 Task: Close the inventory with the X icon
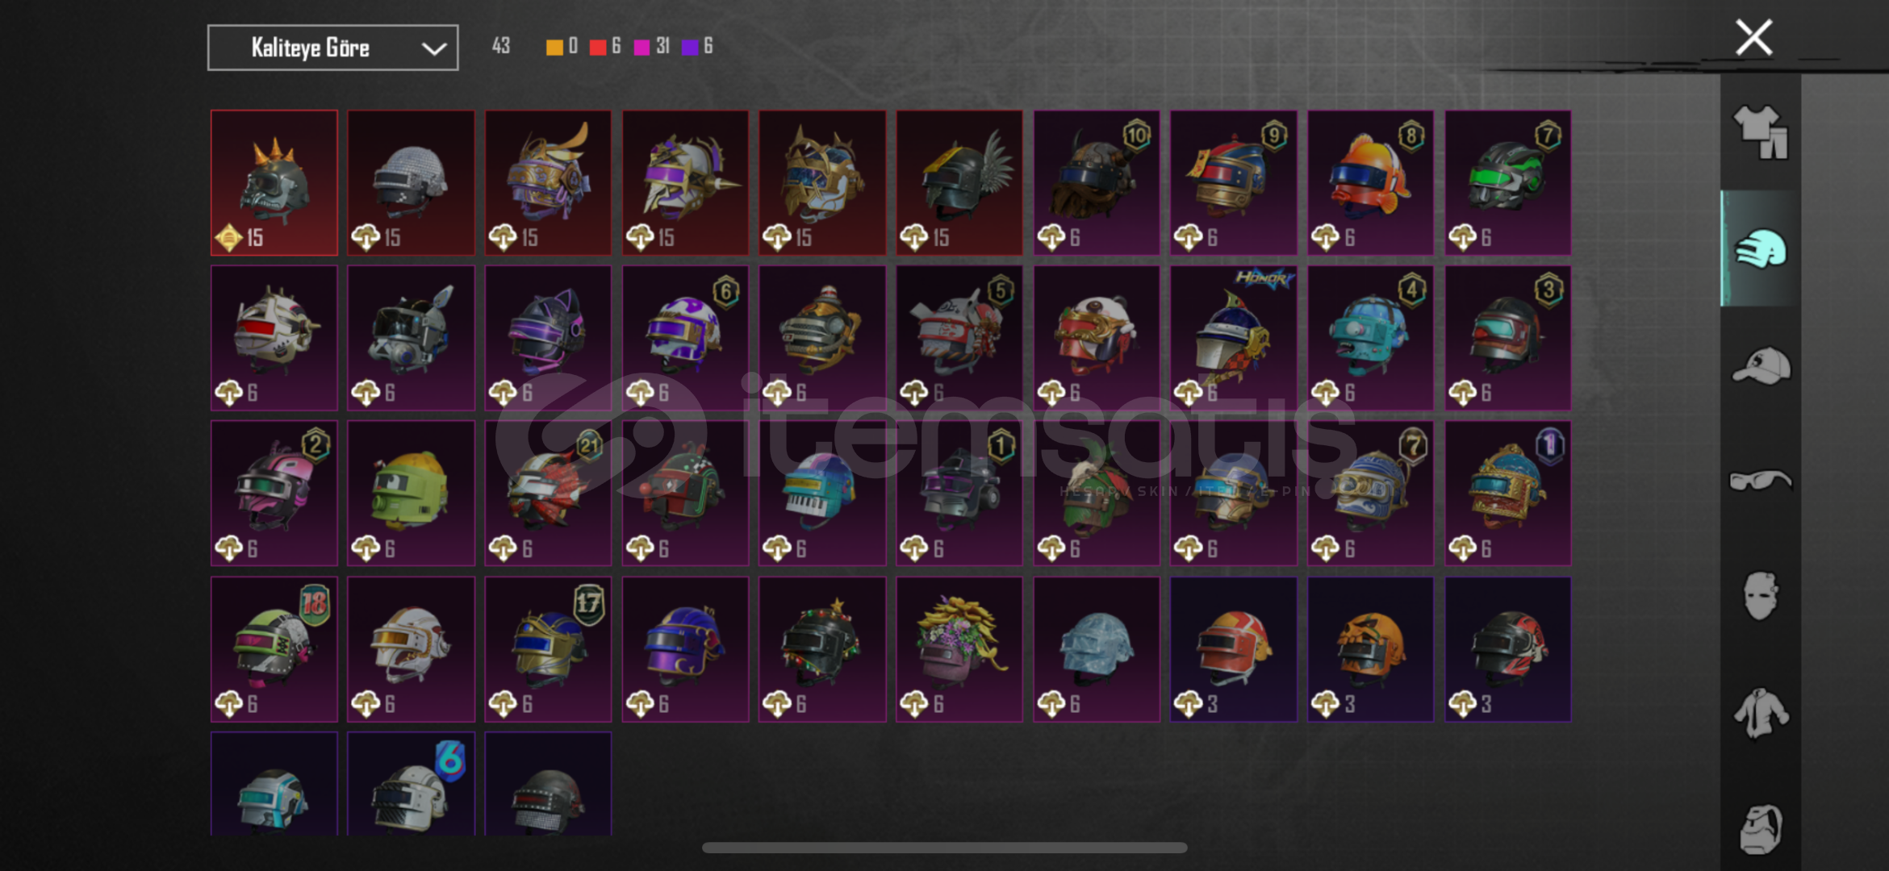tap(1754, 38)
